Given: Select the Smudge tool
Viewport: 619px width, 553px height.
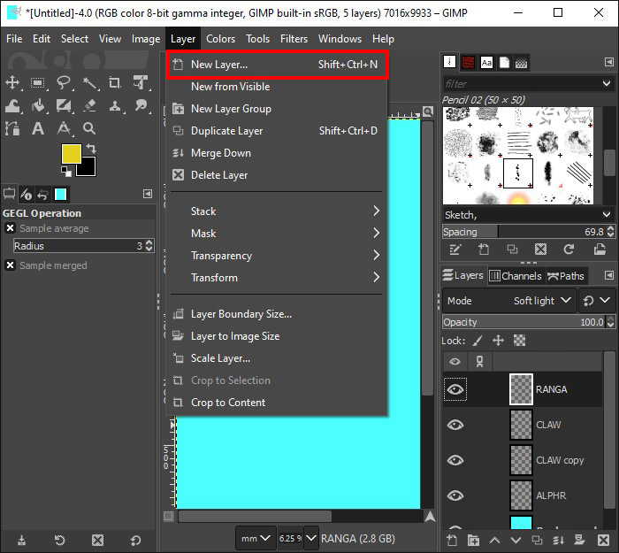Looking at the screenshot, I should tap(141, 105).
